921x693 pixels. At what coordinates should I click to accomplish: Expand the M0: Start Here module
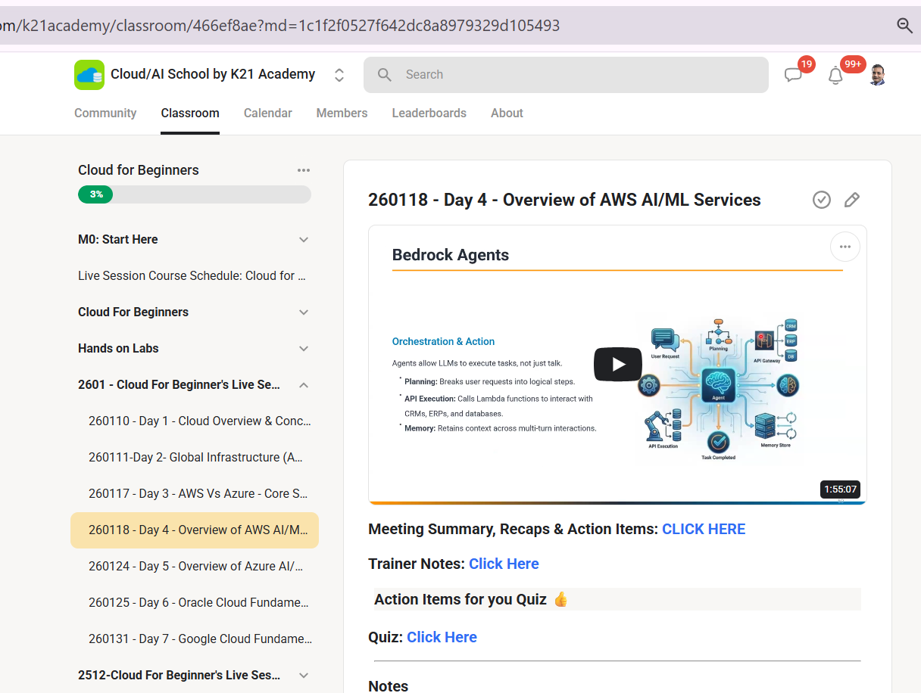coord(304,239)
